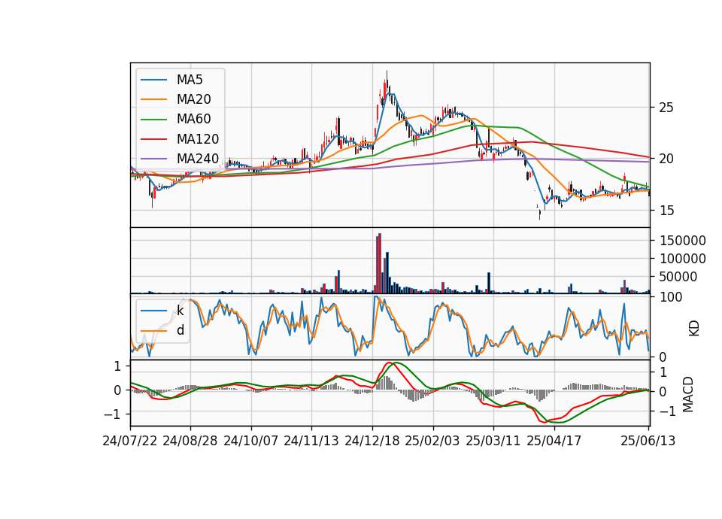Image resolution: width=722 pixels, height=519 pixels.
Task: Click the 25/02/03 date label
Action: pyautogui.click(x=432, y=441)
